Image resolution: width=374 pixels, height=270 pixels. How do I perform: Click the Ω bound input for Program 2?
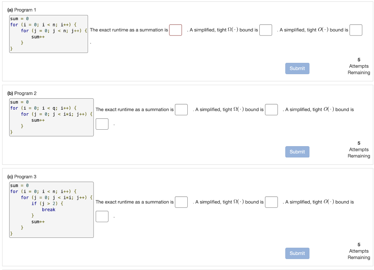pyautogui.click(x=271, y=109)
